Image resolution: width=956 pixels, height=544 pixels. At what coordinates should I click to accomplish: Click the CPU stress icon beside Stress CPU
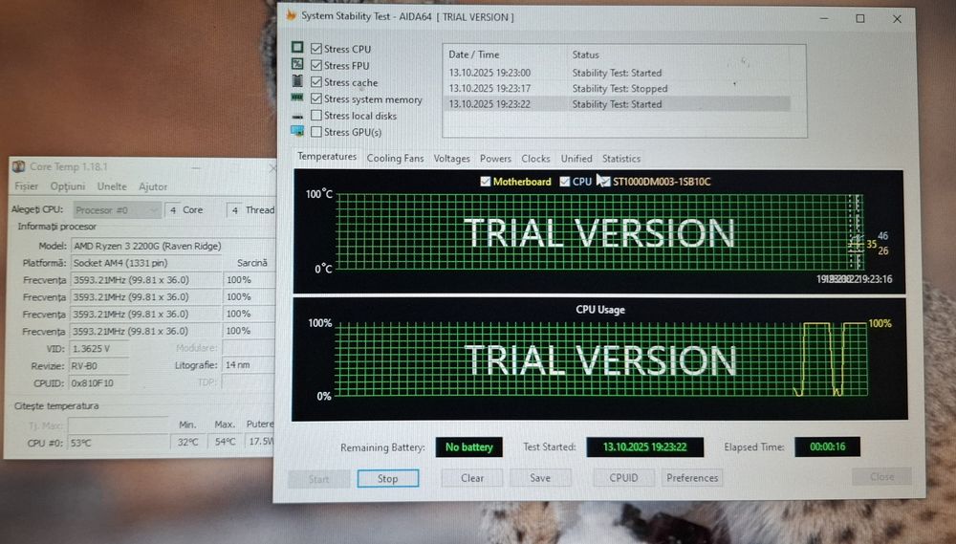pyautogui.click(x=297, y=48)
